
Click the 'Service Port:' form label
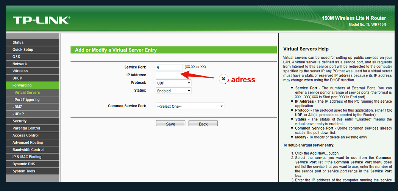pos(135,67)
